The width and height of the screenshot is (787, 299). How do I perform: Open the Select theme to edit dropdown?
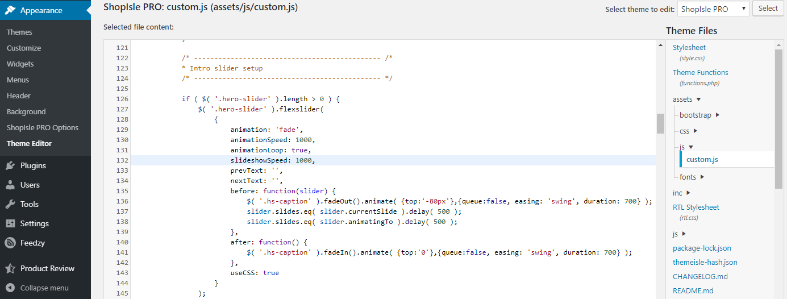point(713,9)
